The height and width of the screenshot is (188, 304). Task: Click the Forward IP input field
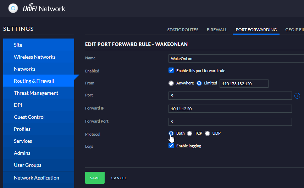(x=230, y=108)
